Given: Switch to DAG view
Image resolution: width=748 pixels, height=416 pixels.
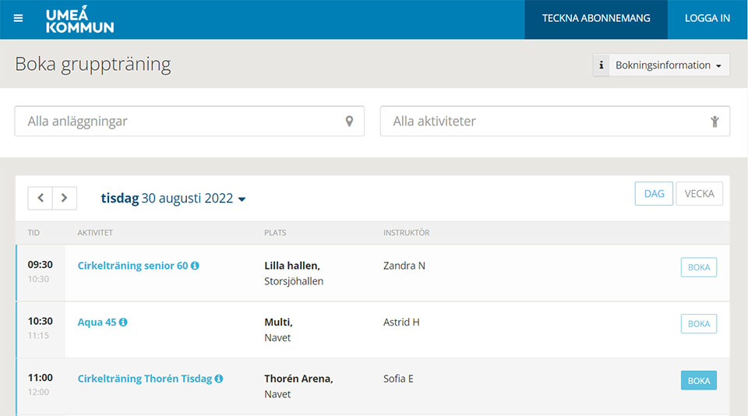Looking at the screenshot, I should (x=654, y=194).
